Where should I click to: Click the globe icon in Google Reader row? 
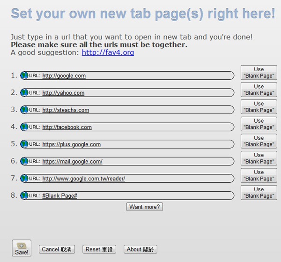click(24, 178)
